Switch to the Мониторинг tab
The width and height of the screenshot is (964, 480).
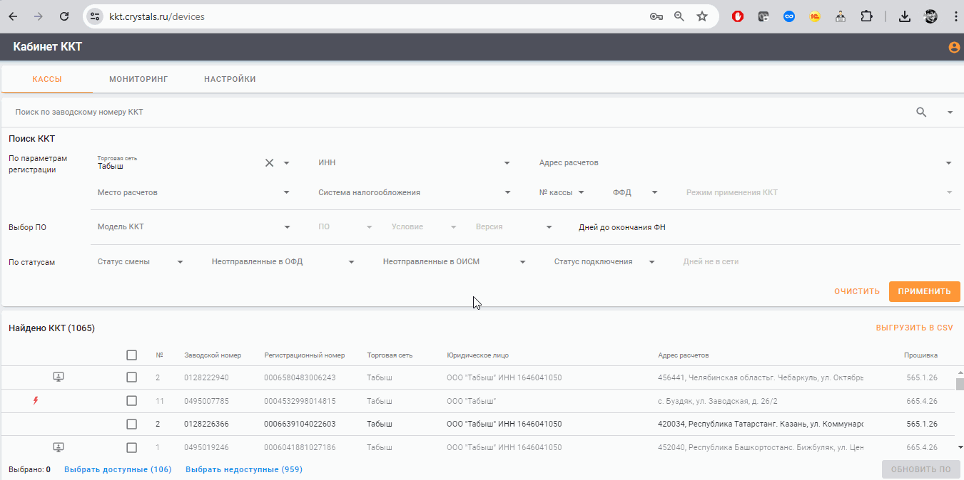[138, 79]
